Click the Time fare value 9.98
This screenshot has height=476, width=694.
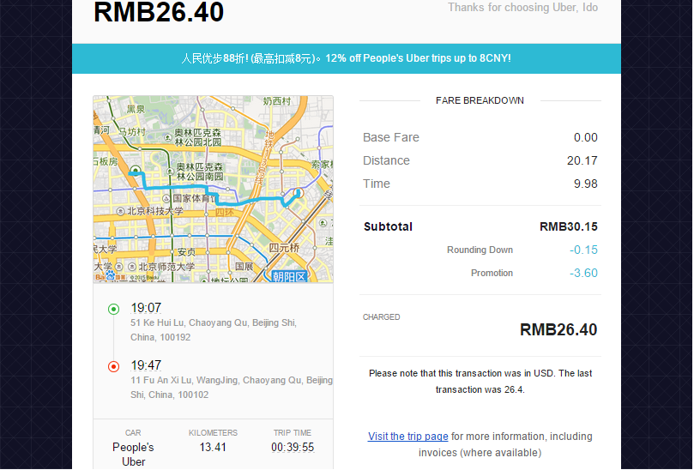point(586,184)
